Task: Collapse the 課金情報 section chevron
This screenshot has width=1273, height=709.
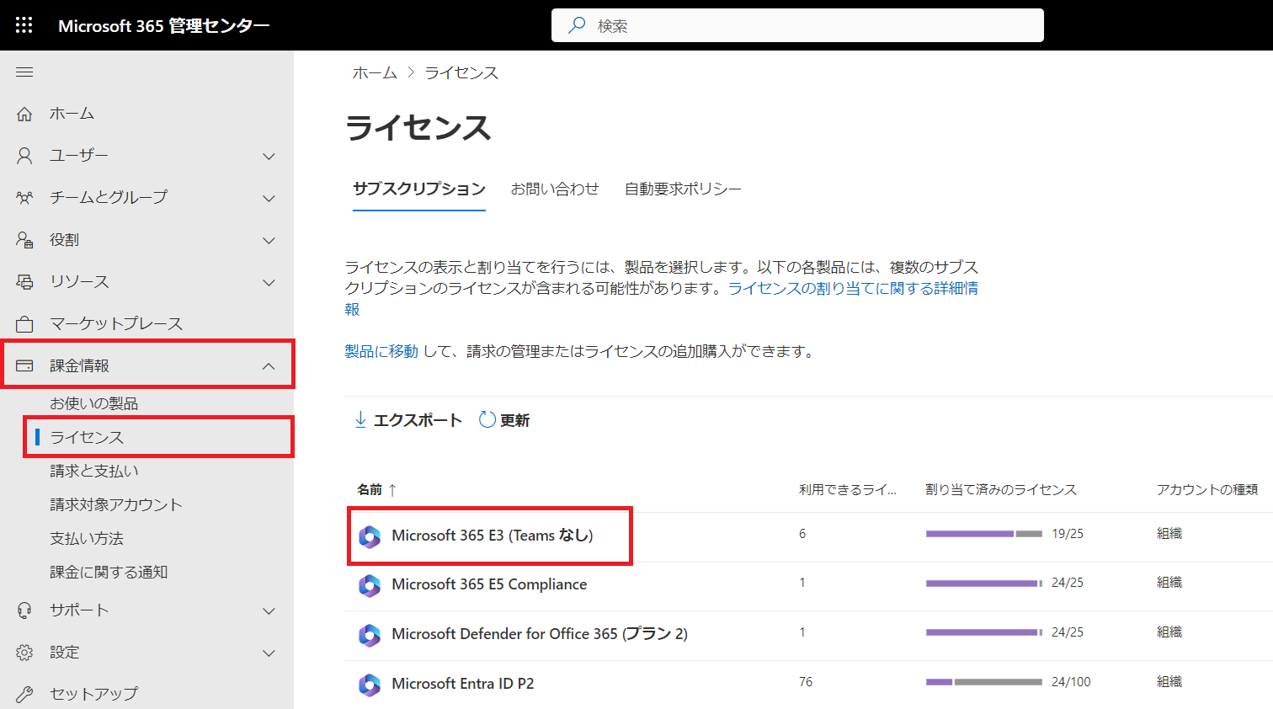Action: (x=269, y=365)
